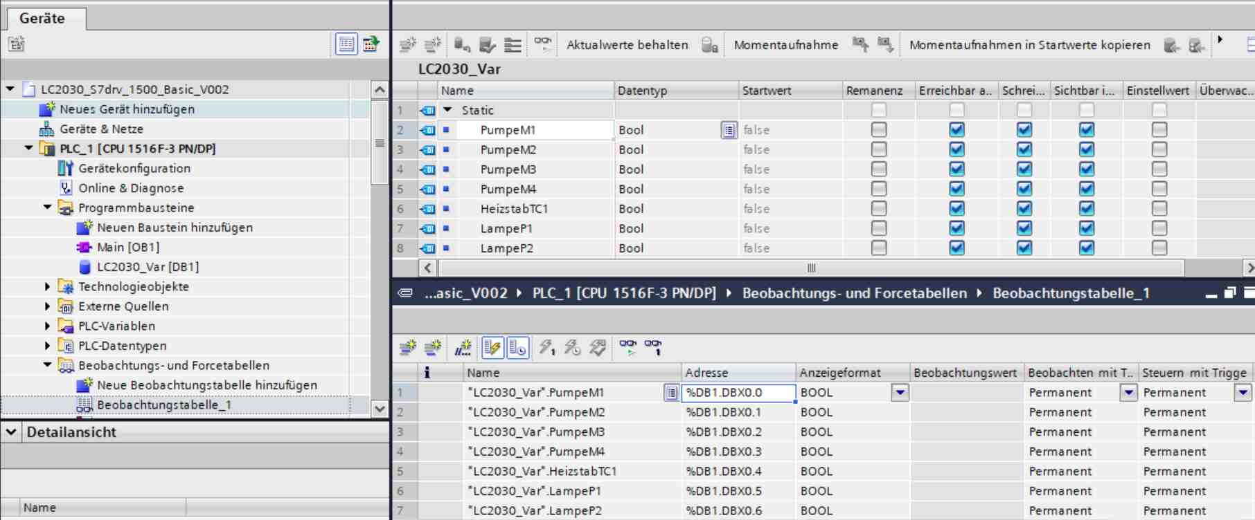Open the Anzeigeformat dropdown for PumpeM1
The image size is (1255, 520).
pos(900,393)
